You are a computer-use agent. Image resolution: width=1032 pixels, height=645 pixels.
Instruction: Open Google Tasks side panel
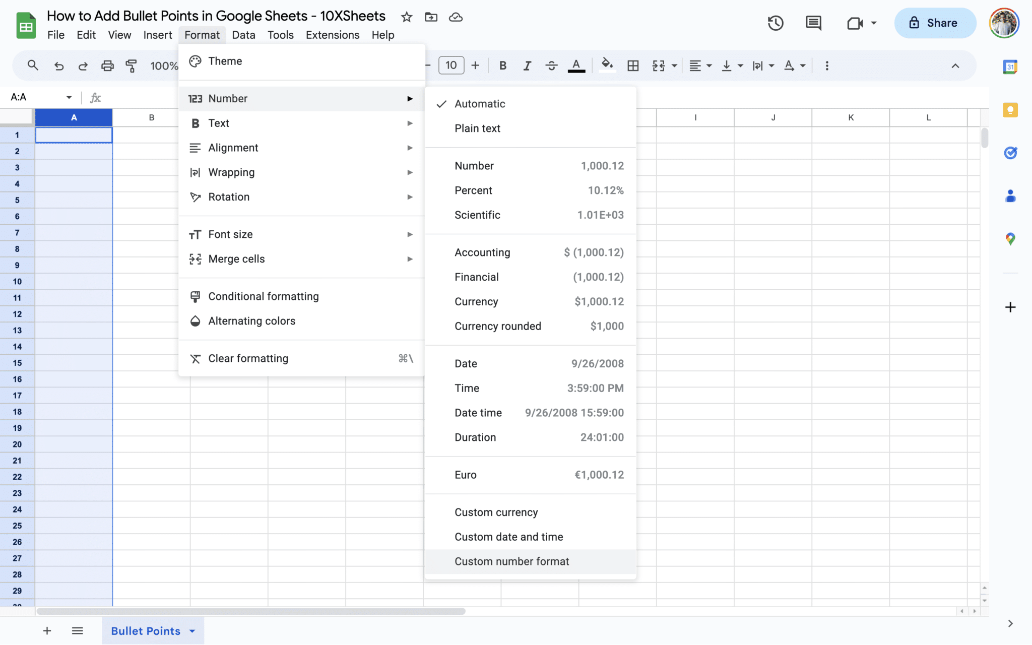1010,153
